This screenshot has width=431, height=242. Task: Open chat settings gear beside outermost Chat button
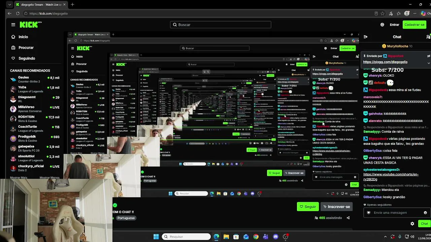pos(412,224)
